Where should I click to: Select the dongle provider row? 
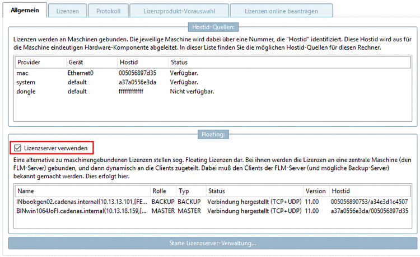click(213, 92)
